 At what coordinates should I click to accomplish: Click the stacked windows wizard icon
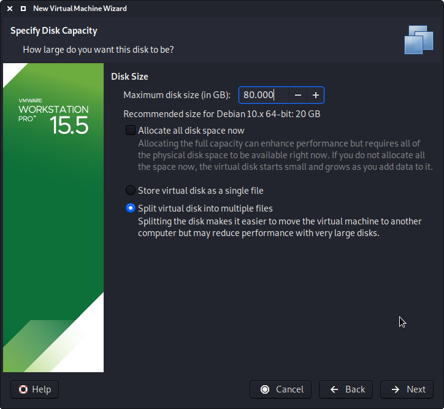[x=418, y=39]
